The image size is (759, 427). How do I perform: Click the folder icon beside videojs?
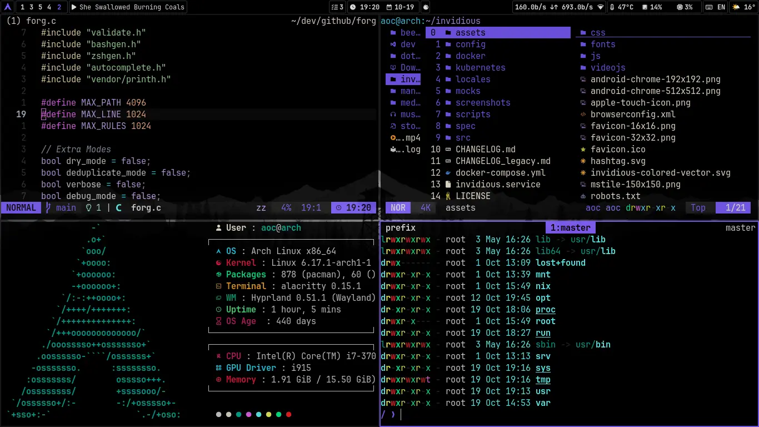coord(583,68)
